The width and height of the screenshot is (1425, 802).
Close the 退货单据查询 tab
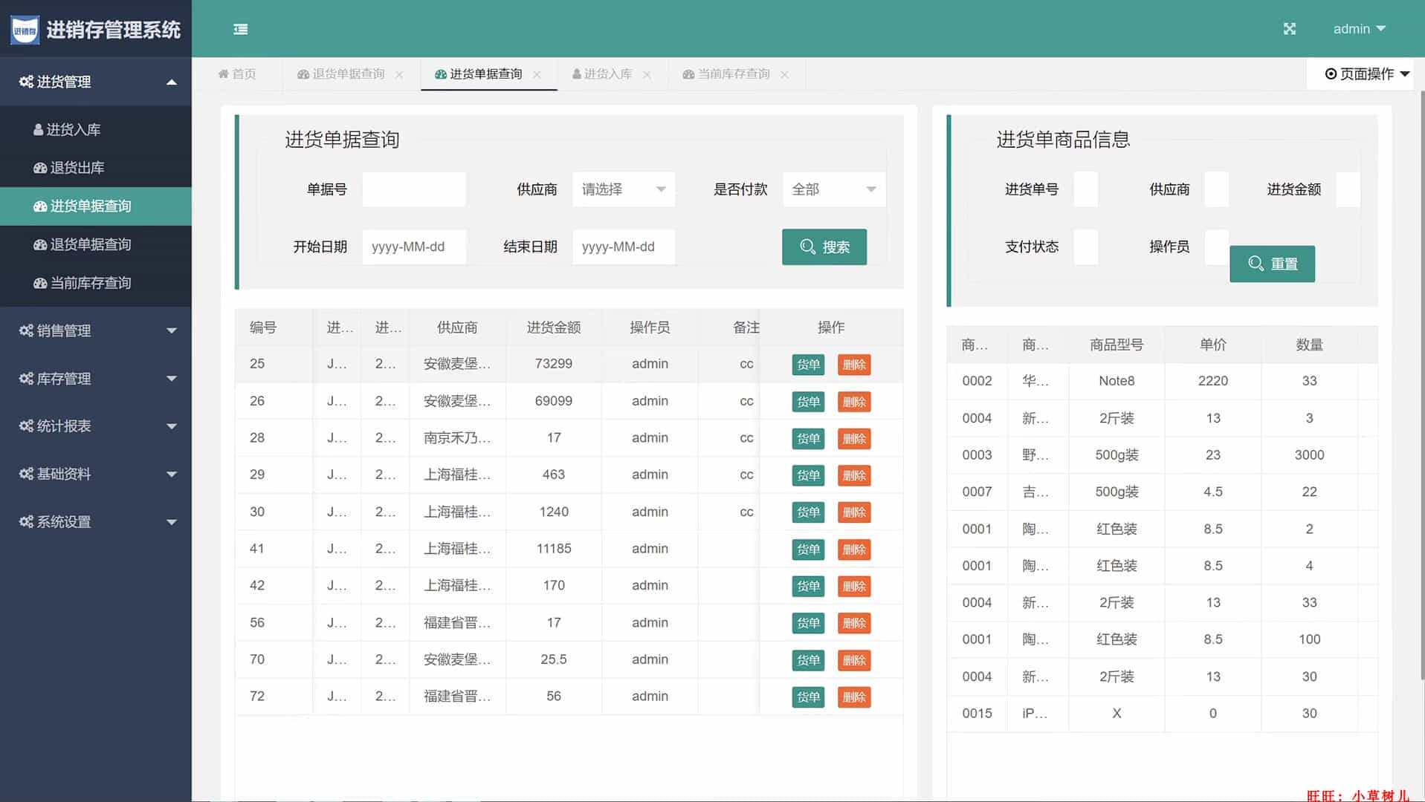point(399,75)
